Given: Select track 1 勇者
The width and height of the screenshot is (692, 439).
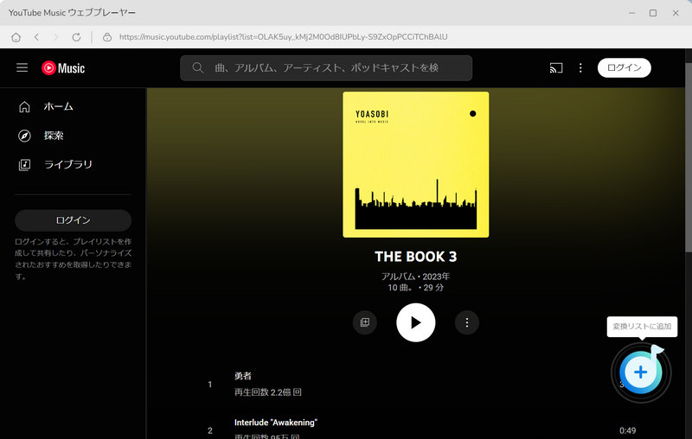Looking at the screenshot, I should pos(243,376).
